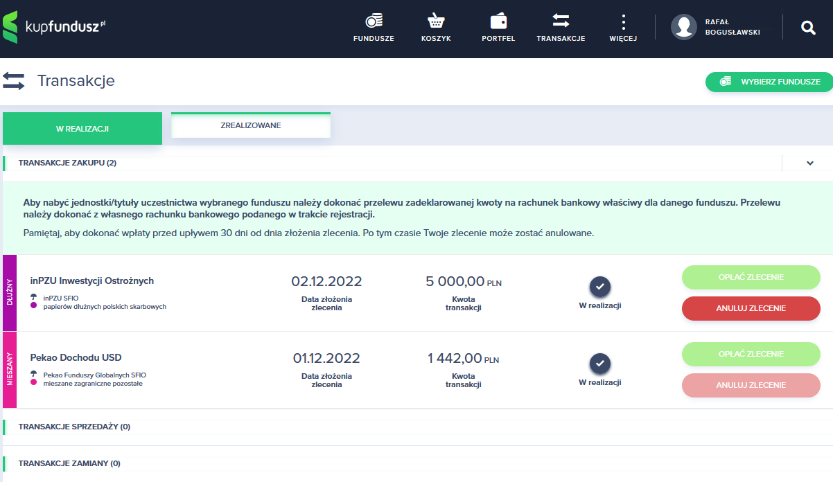
Task: Click umbrella icon beside Pekao Funduszy Globalnych
Action: [33, 373]
